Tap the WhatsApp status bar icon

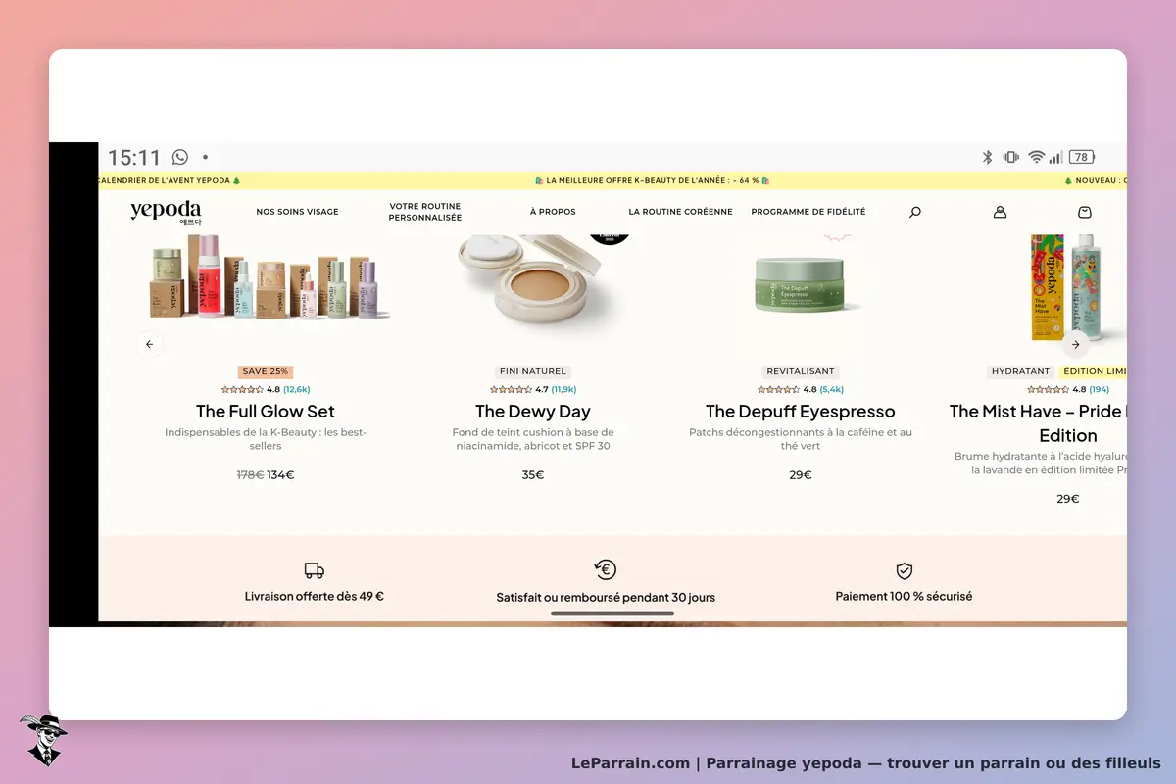point(180,157)
